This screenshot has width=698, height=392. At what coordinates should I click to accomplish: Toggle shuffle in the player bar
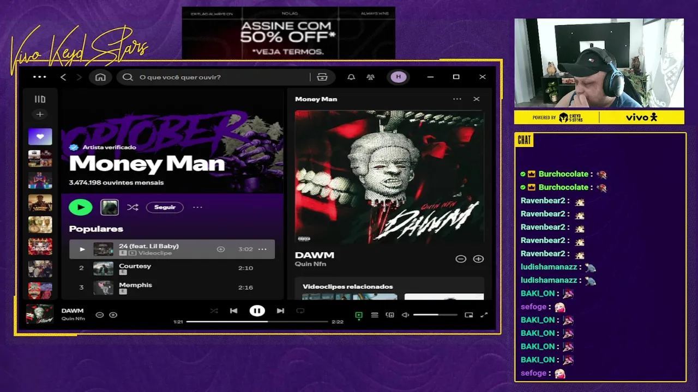(x=214, y=311)
